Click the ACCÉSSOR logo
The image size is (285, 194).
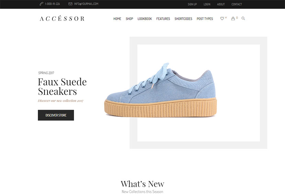[62, 18]
